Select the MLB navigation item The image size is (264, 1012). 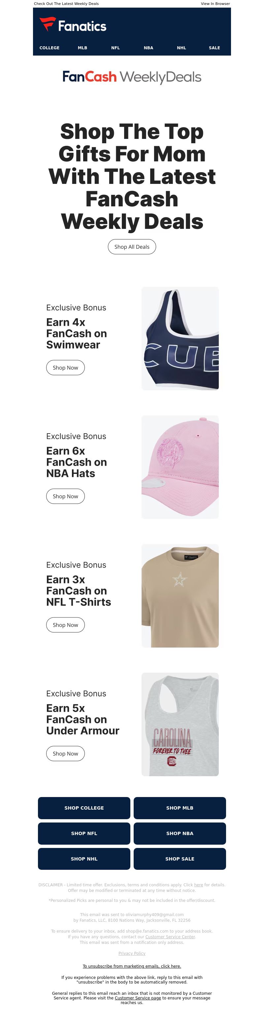(x=82, y=48)
